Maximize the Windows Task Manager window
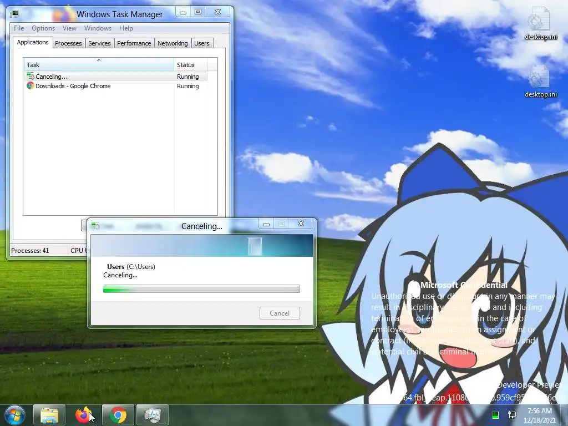The width and height of the screenshot is (568, 426). point(198,12)
